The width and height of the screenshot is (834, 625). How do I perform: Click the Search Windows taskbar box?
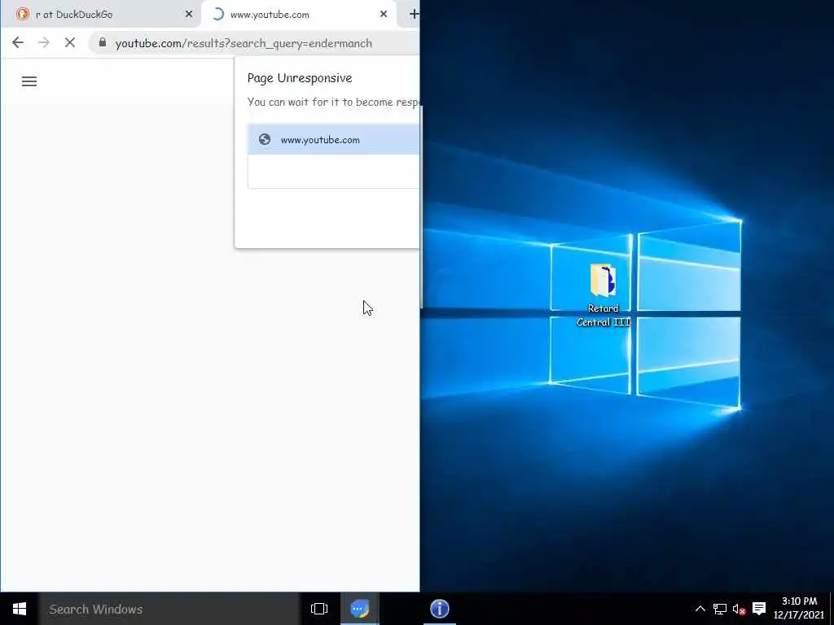[x=169, y=609]
